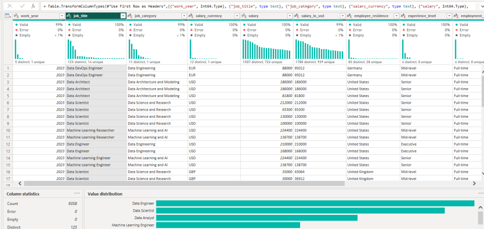Open filter dropdown for job_title column
The image size is (484, 229).
coord(123,16)
